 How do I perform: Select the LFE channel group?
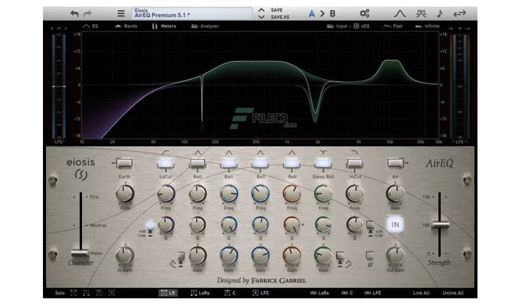[261, 293]
